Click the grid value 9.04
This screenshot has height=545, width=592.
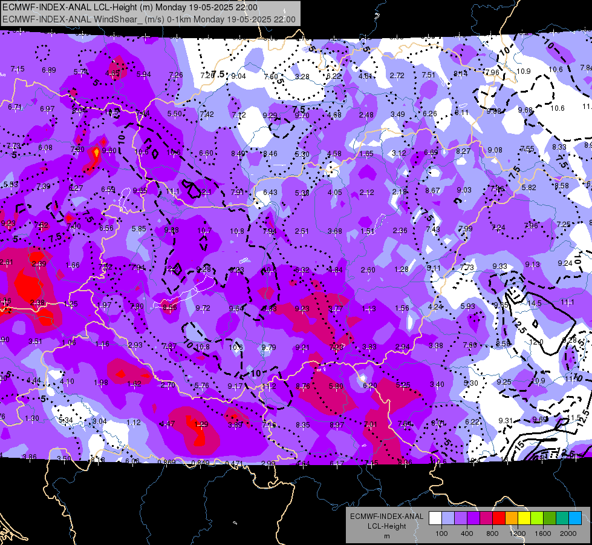click(239, 76)
